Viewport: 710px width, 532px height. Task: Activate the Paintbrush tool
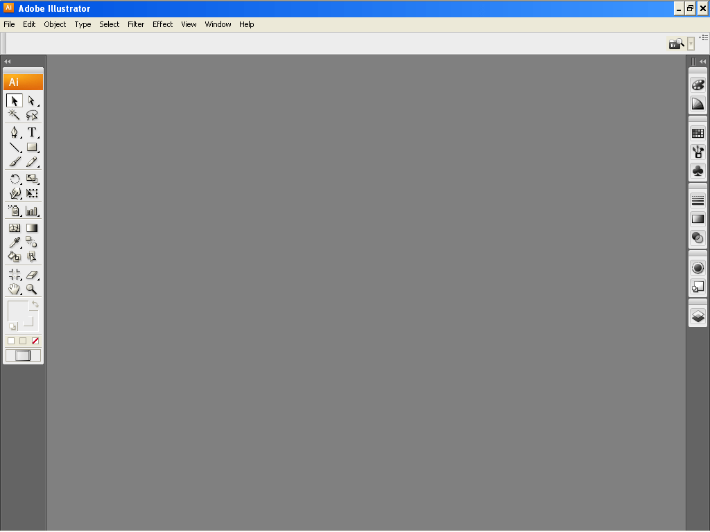coord(14,161)
